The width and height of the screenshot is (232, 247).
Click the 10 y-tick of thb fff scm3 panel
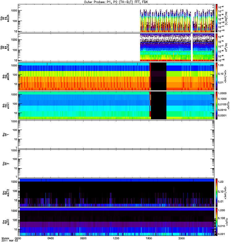tap(16, 60)
